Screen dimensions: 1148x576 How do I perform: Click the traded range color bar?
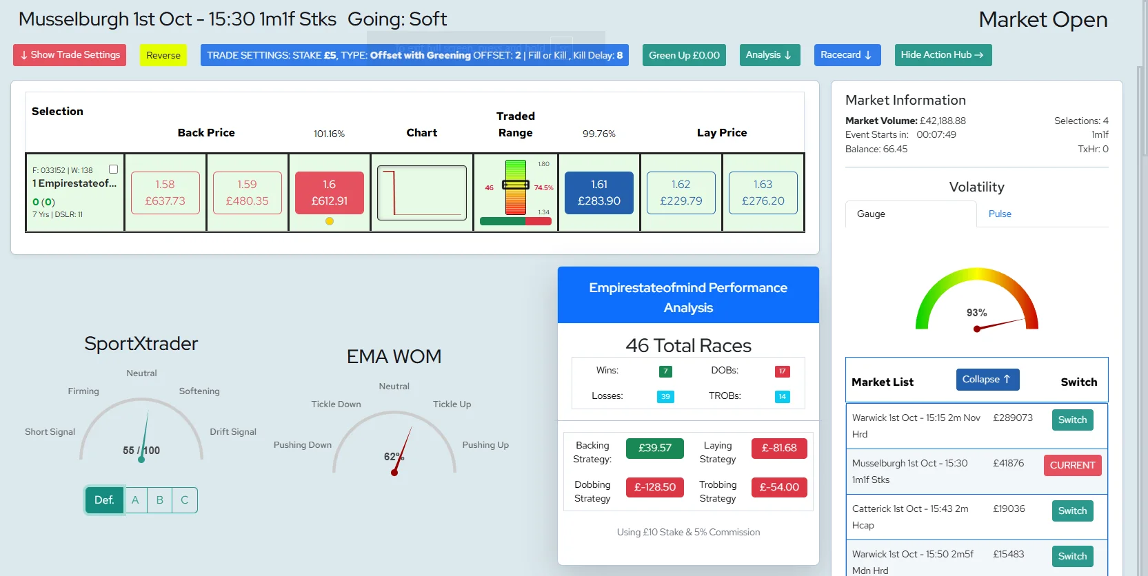[515, 187]
